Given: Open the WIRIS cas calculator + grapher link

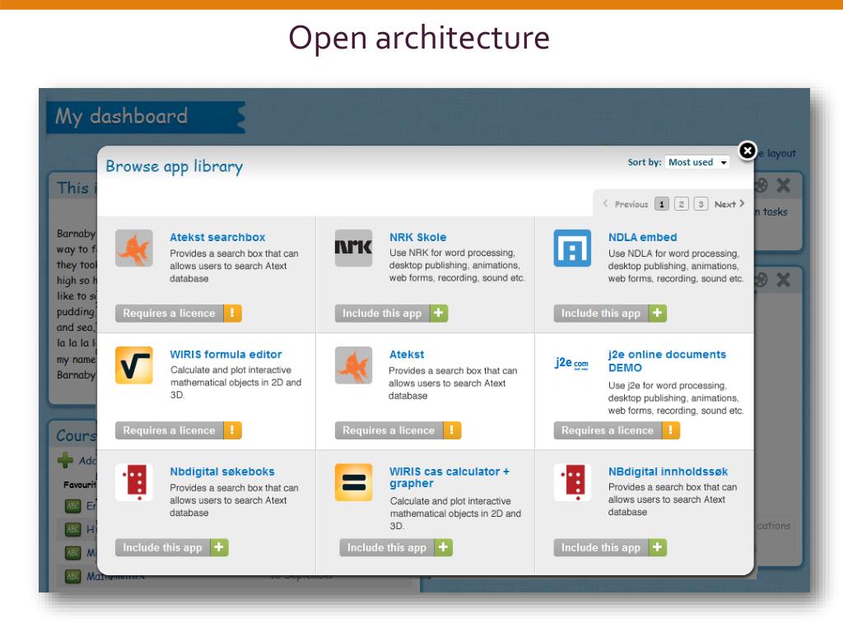Looking at the screenshot, I should click(x=449, y=477).
